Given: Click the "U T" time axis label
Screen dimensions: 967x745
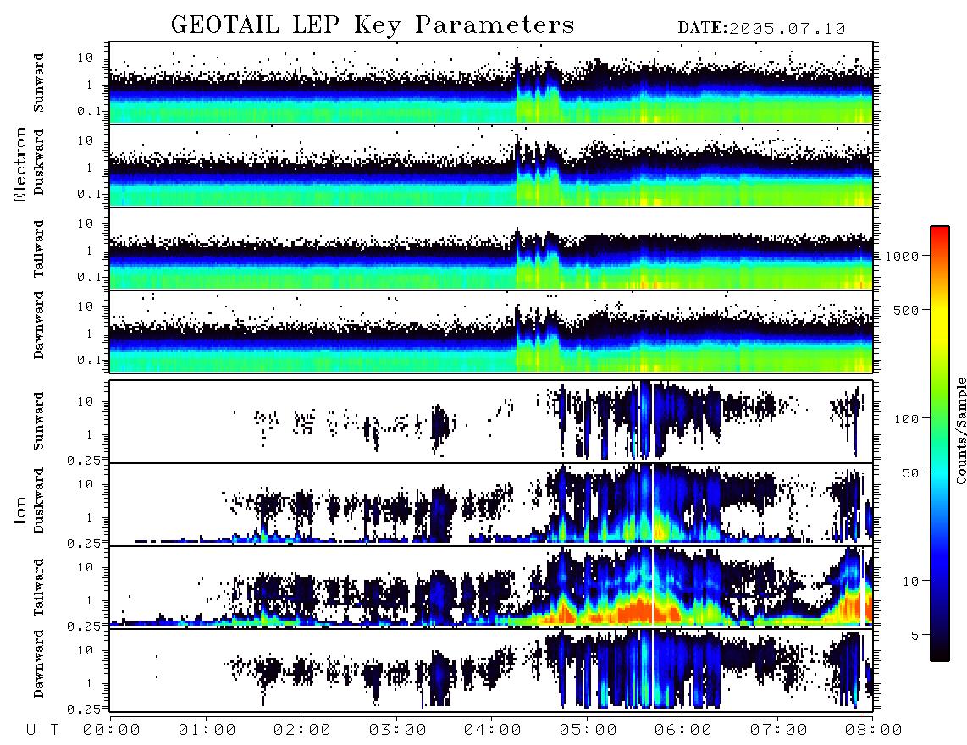Looking at the screenshot, I should pos(42,730).
